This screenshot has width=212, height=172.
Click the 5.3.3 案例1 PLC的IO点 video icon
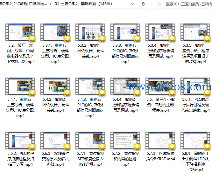point(125,32)
